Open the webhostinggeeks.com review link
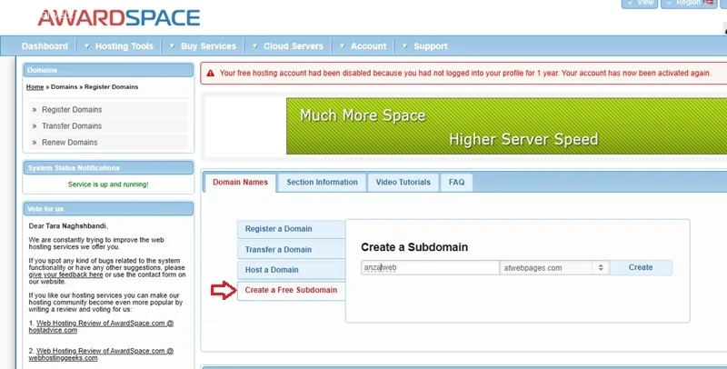727x369 pixels. click(x=101, y=354)
